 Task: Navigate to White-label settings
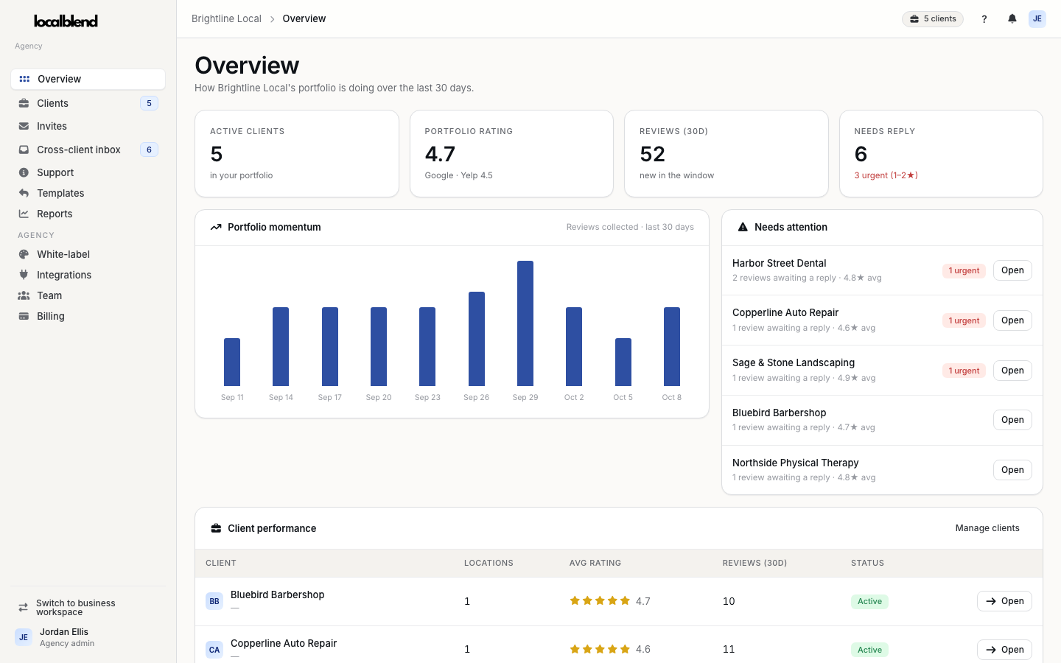point(88,254)
